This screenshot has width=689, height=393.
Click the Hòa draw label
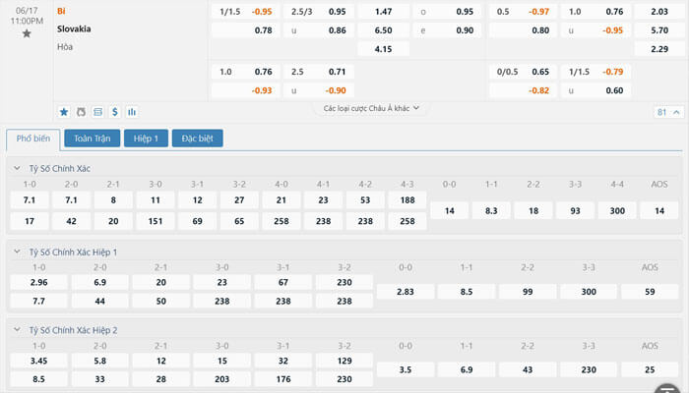coord(65,47)
